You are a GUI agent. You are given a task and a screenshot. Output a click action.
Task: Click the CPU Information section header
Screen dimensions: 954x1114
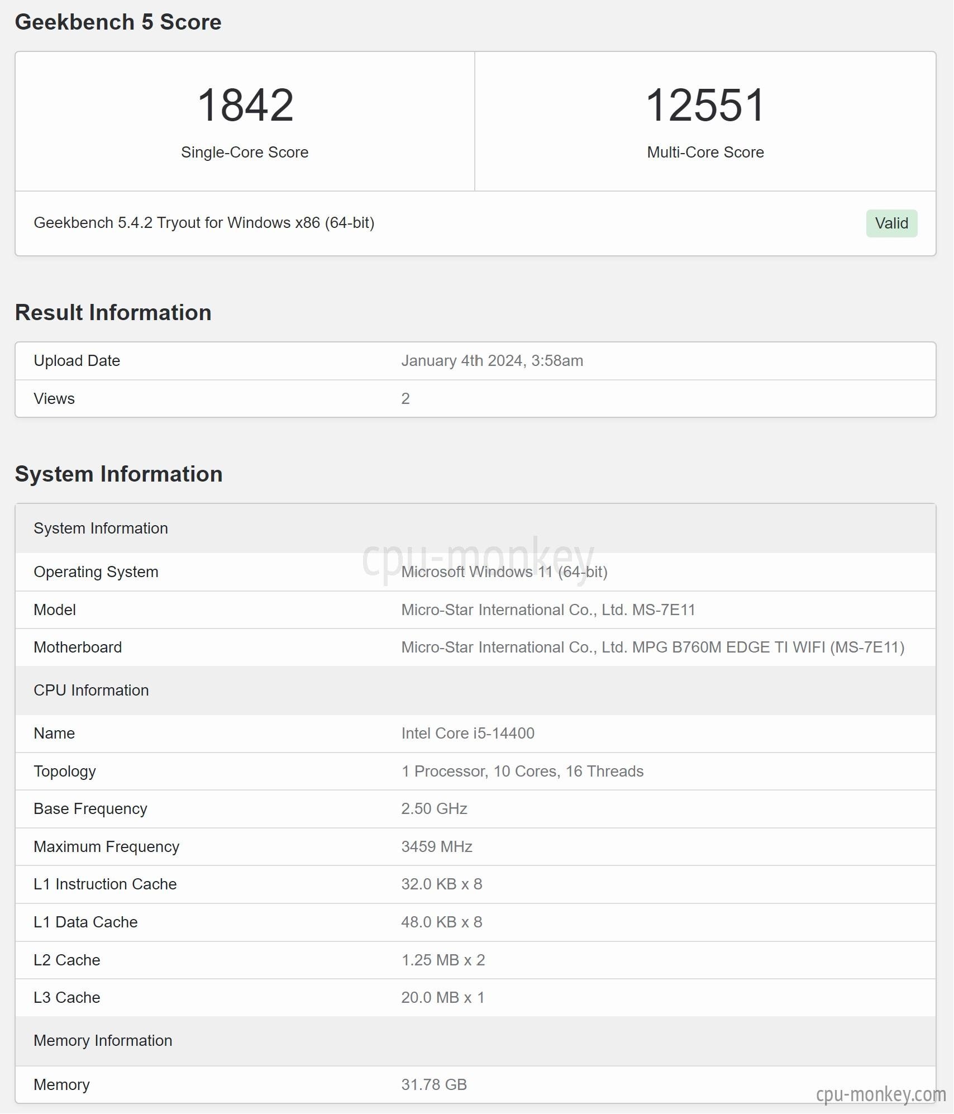(475, 691)
